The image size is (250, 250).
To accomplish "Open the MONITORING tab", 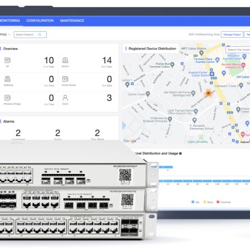I will click(9, 21).
